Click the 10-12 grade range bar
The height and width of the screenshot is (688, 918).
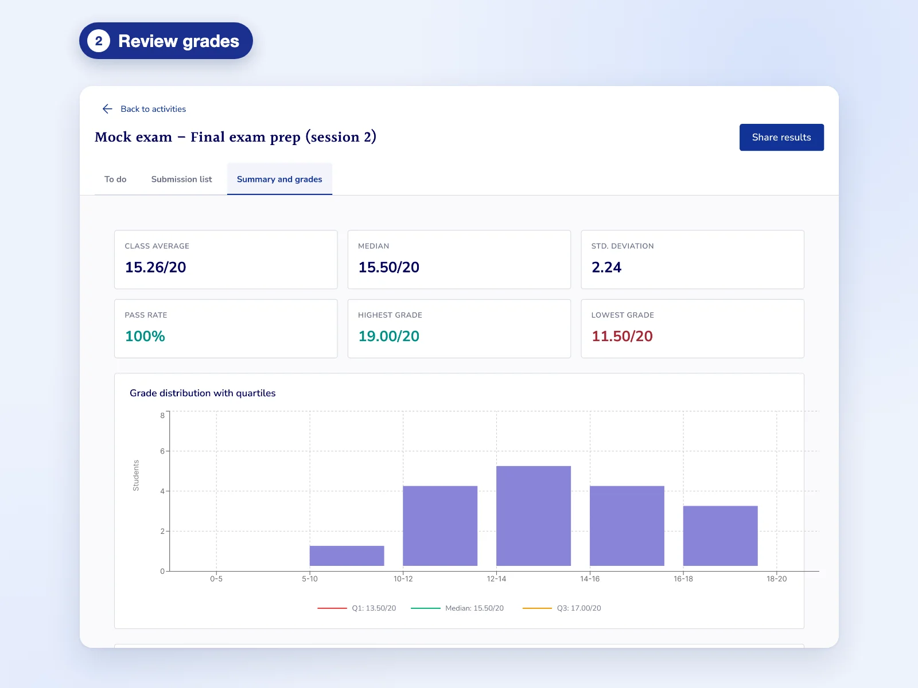pyautogui.click(x=440, y=526)
